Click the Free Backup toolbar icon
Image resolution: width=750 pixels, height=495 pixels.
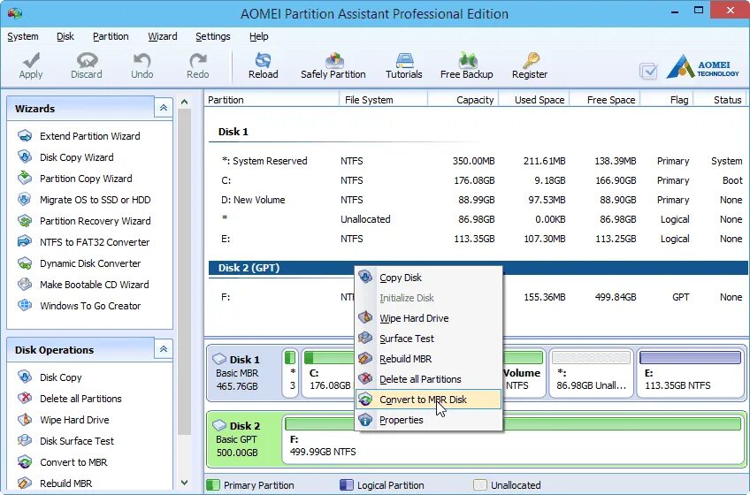(x=467, y=61)
